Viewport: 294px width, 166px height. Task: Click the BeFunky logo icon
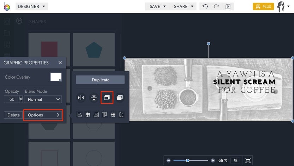point(7,7)
